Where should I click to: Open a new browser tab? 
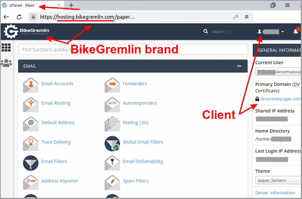tap(71, 5)
